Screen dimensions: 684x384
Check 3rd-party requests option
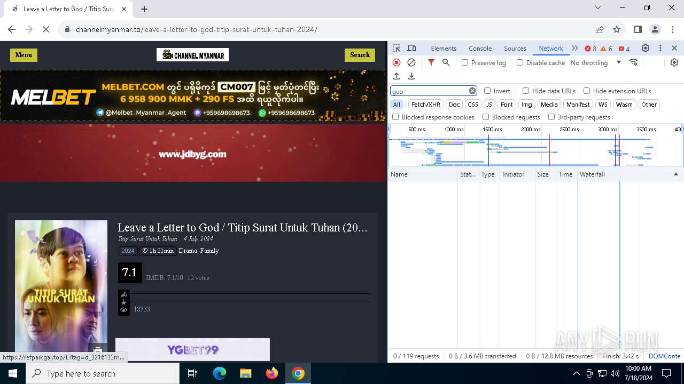551,117
